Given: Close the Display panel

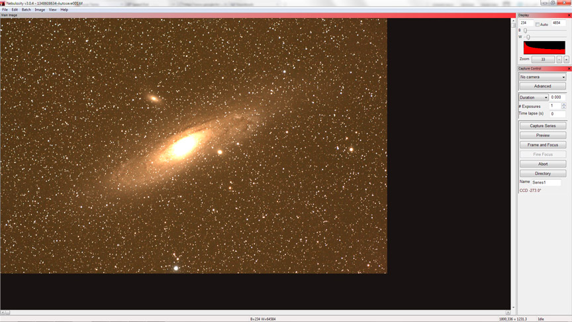Looking at the screenshot, I should point(569,15).
